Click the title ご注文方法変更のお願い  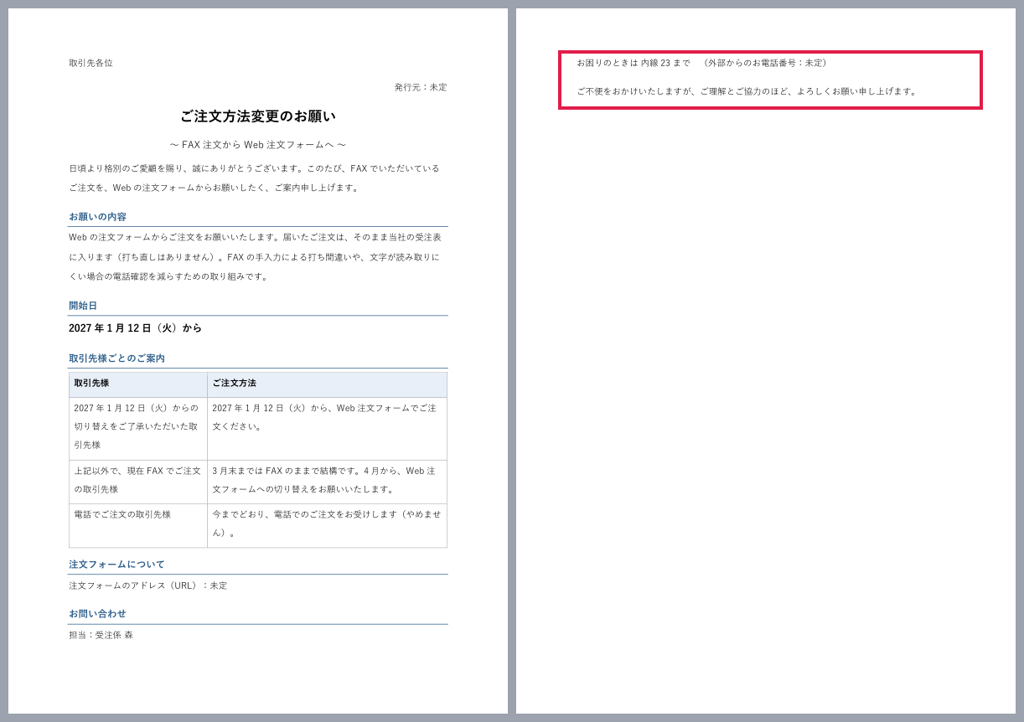click(258, 116)
